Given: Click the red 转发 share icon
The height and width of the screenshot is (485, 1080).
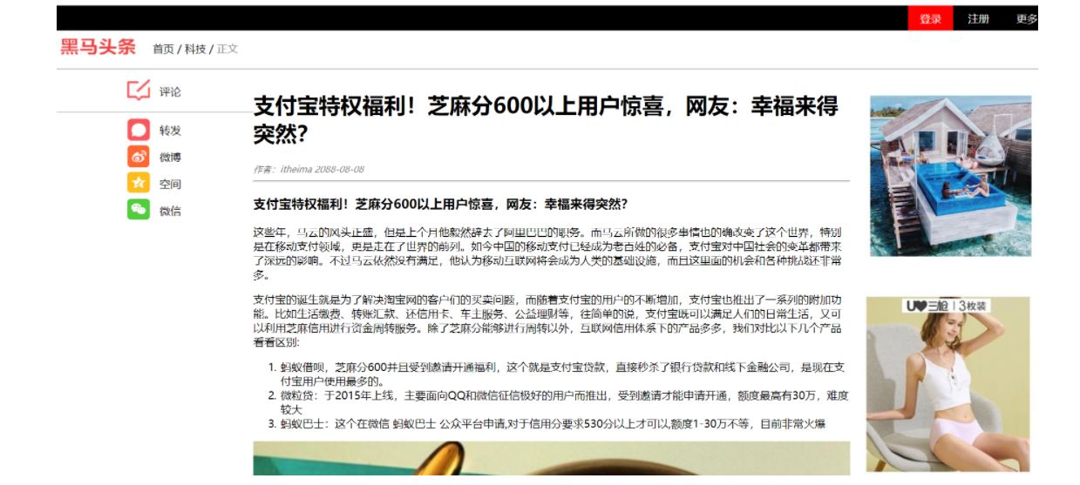Looking at the screenshot, I should [x=139, y=130].
